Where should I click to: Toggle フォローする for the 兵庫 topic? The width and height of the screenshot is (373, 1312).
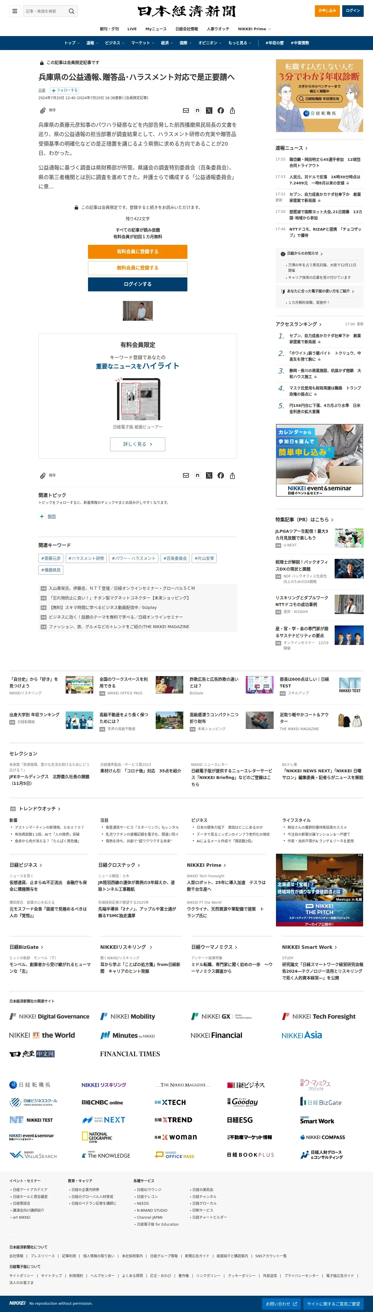click(x=64, y=91)
